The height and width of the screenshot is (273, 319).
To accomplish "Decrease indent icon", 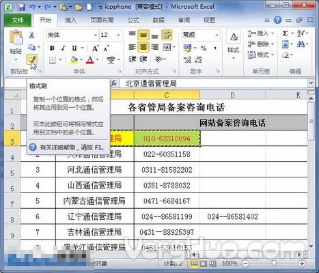I will tap(132, 59).
